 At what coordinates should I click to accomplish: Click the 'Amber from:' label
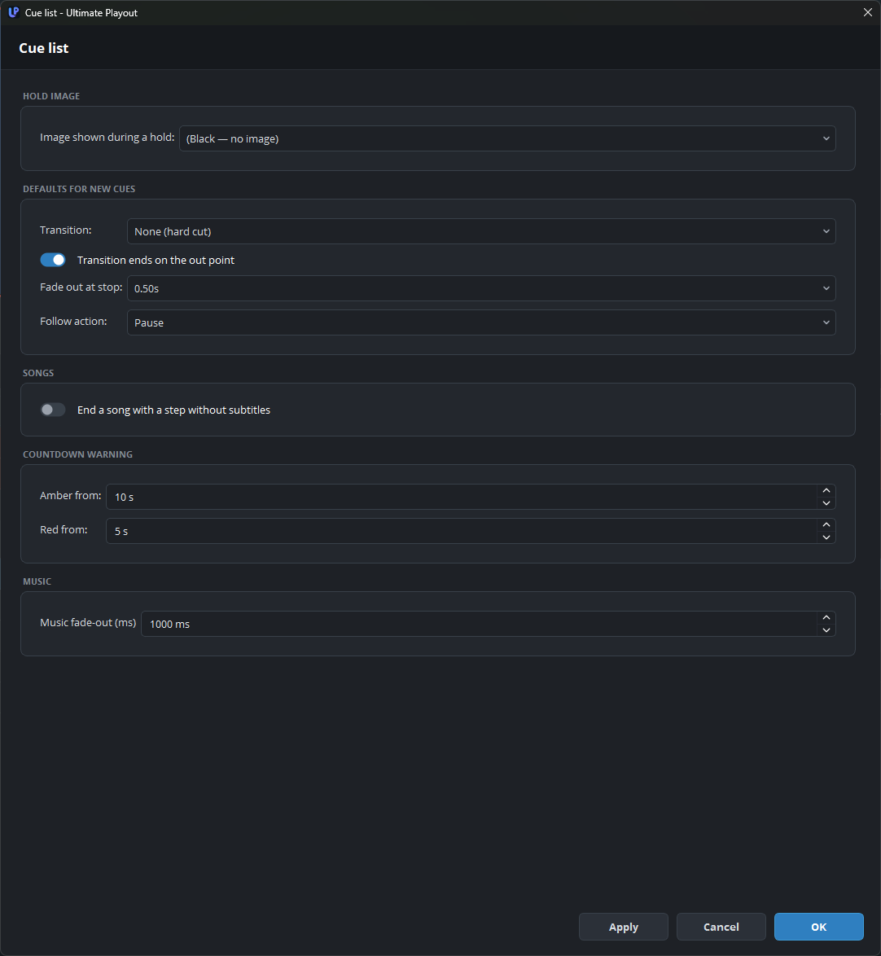point(71,496)
